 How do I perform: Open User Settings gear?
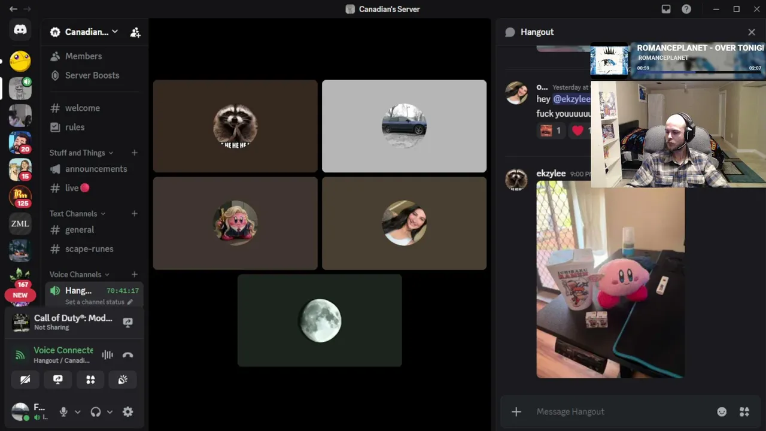pos(127,412)
